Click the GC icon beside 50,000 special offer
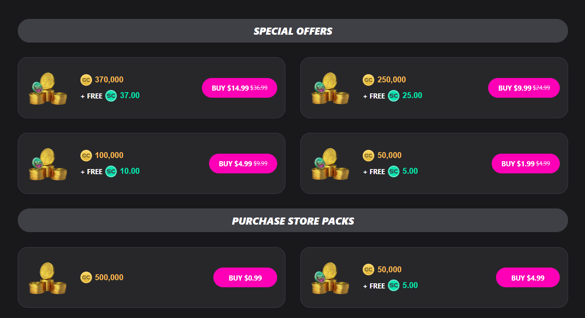The width and height of the screenshot is (585, 318). coord(368,155)
